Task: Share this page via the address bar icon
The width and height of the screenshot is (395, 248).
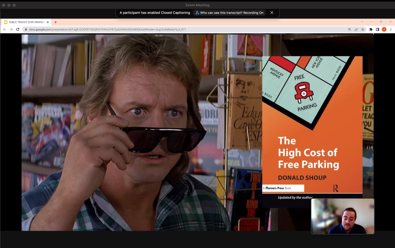Action: point(356,29)
